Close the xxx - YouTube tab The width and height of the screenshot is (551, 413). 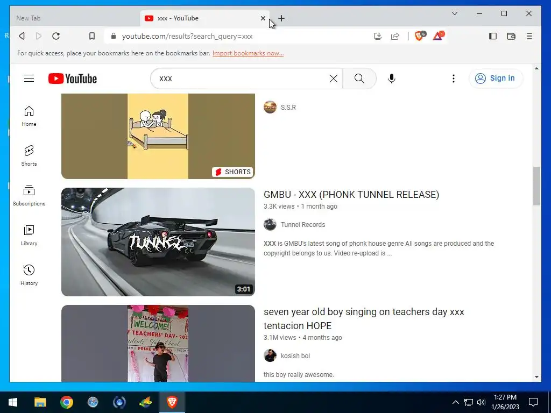tap(263, 18)
